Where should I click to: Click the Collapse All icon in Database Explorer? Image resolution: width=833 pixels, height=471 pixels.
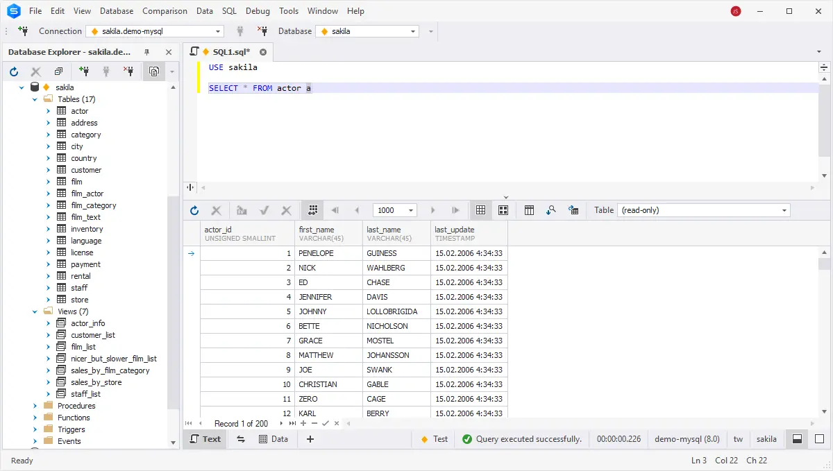click(x=58, y=71)
